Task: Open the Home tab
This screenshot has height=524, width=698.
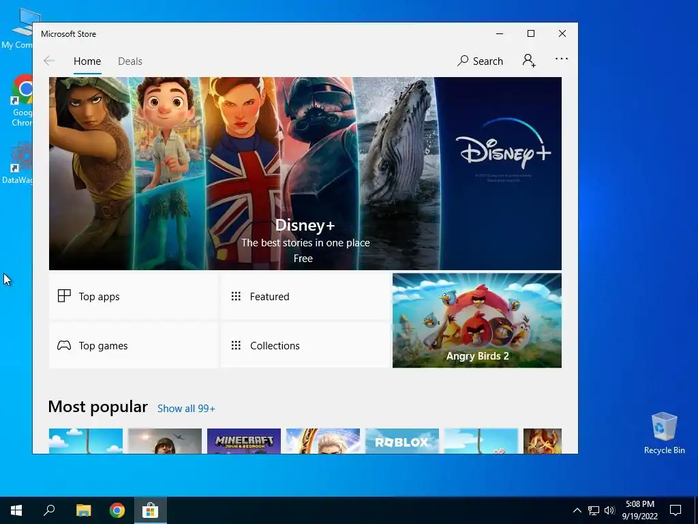Action: pos(87,61)
